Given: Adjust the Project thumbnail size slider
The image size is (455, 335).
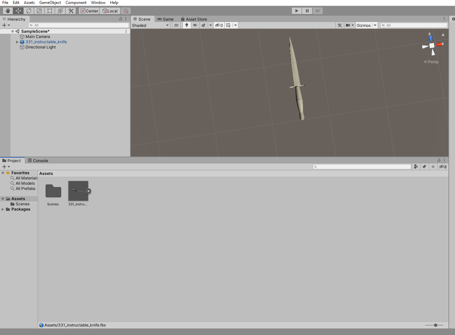Looking at the screenshot, I should (x=435, y=325).
